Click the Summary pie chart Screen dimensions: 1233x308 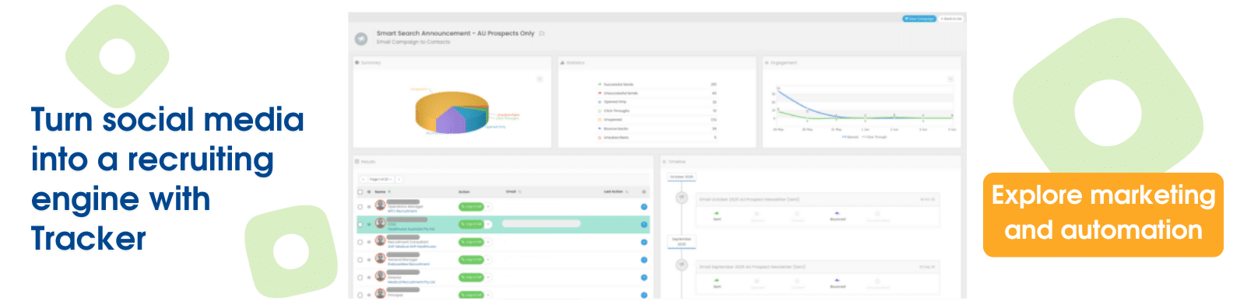click(x=451, y=113)
